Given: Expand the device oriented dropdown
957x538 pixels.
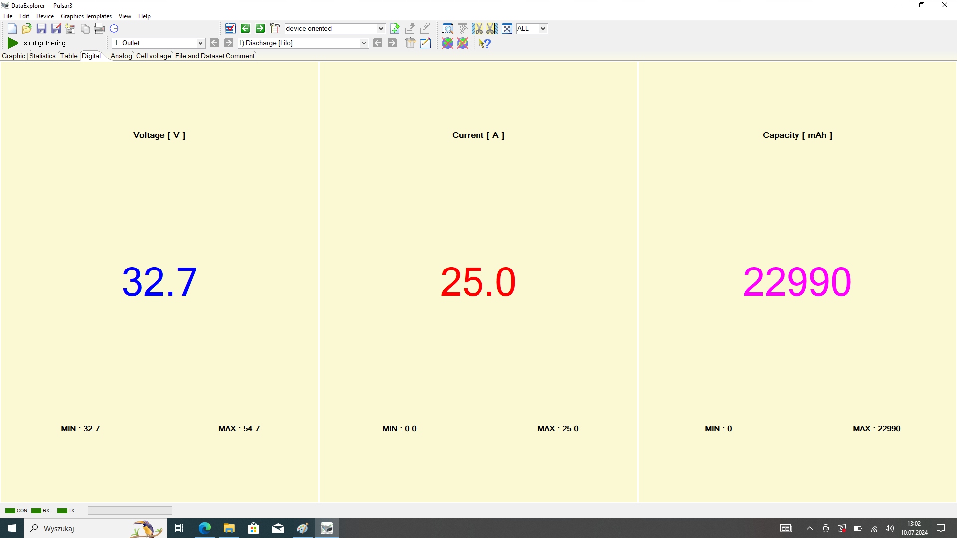Looking at the screenshot, I should point(381,29).
